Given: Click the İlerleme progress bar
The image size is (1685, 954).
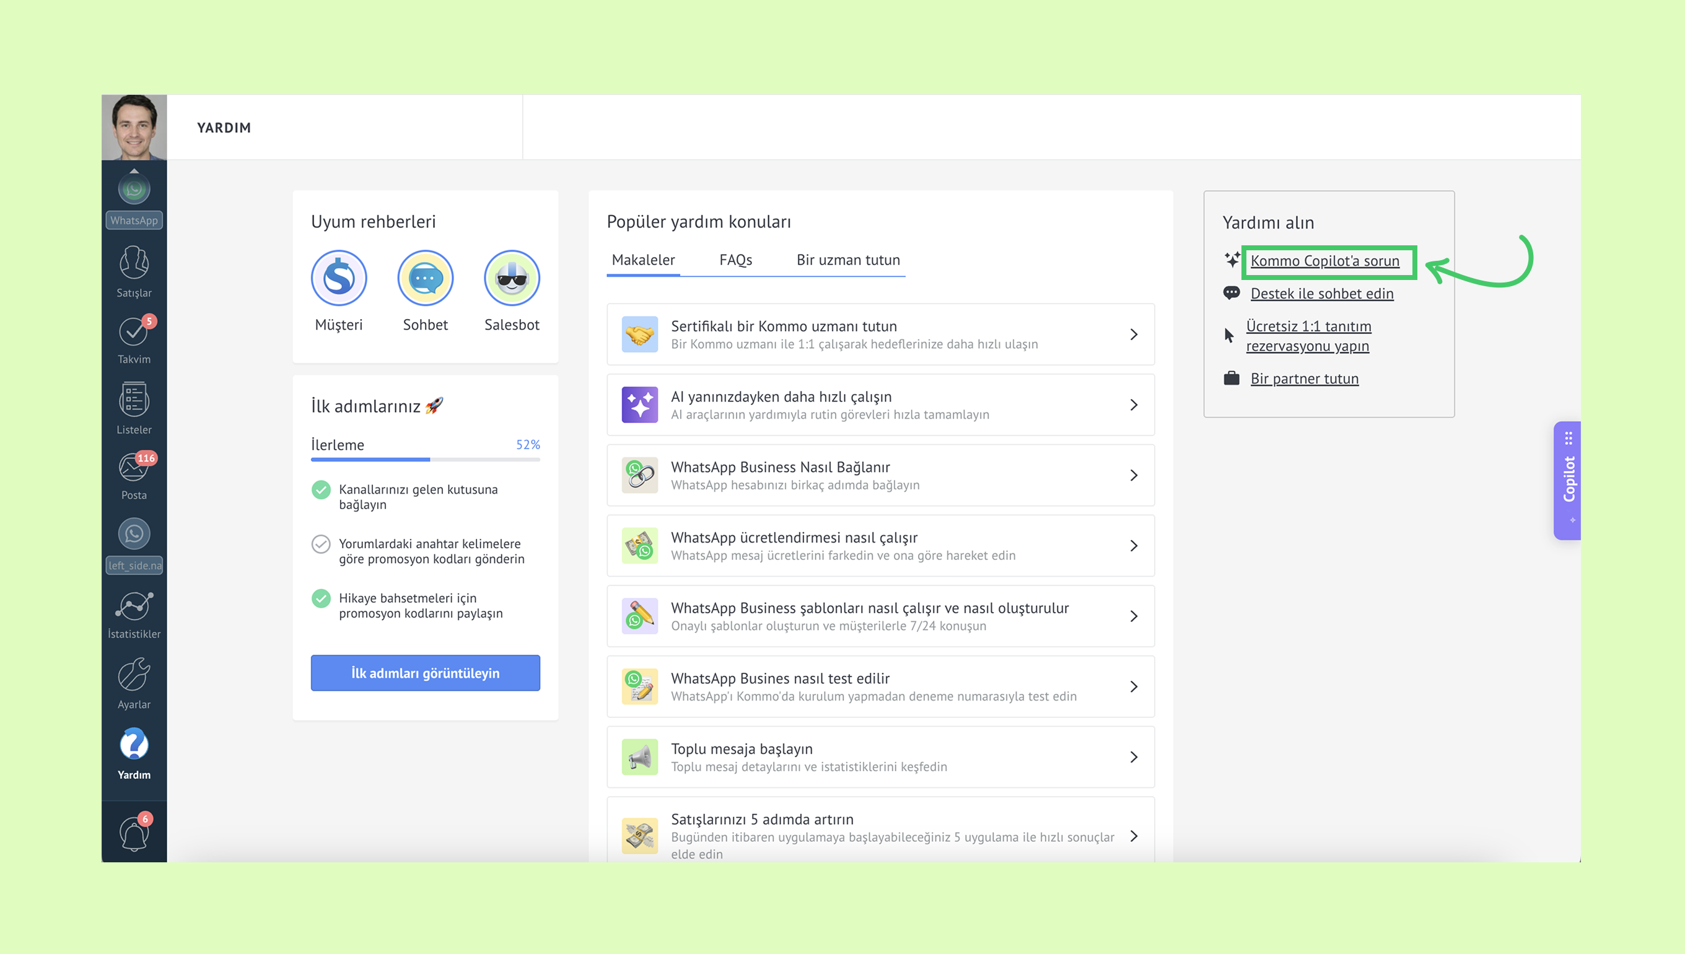Looking at the screenshot, I should [425, 460].
